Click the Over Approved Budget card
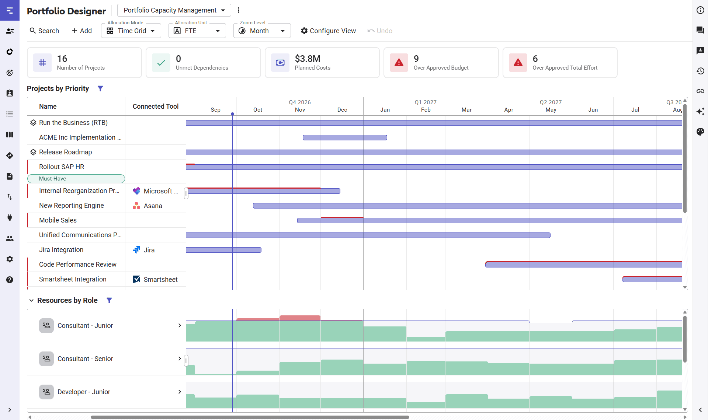The width and height of the screenshot is (708, 420). tap(441, 63)
